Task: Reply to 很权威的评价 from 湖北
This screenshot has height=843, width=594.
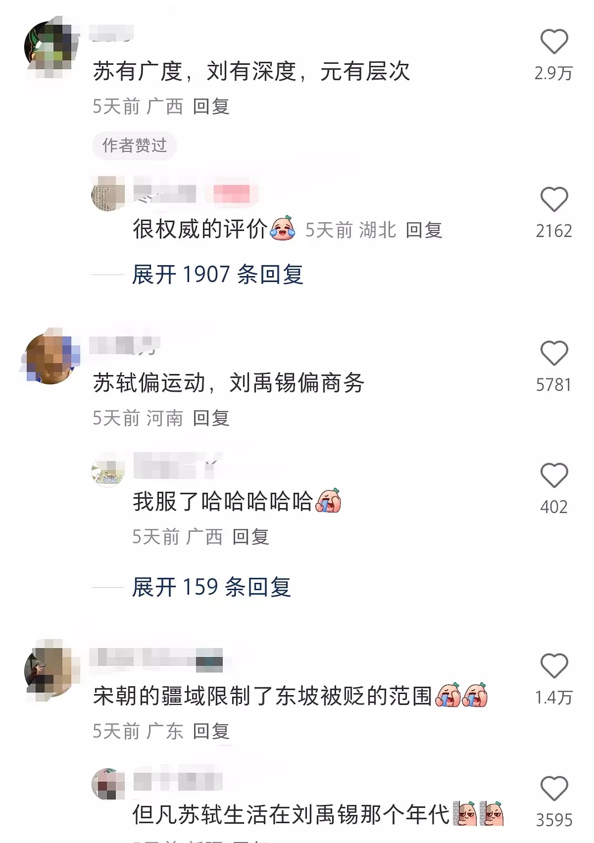Action: coord(424,230)
